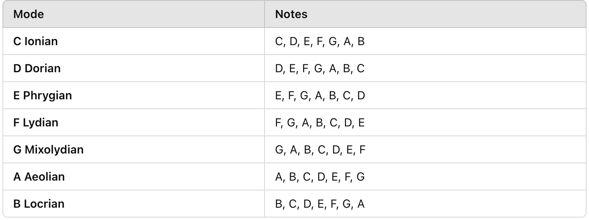Select the E Phrygian row label
589x220 pixels.
(43, 96)
